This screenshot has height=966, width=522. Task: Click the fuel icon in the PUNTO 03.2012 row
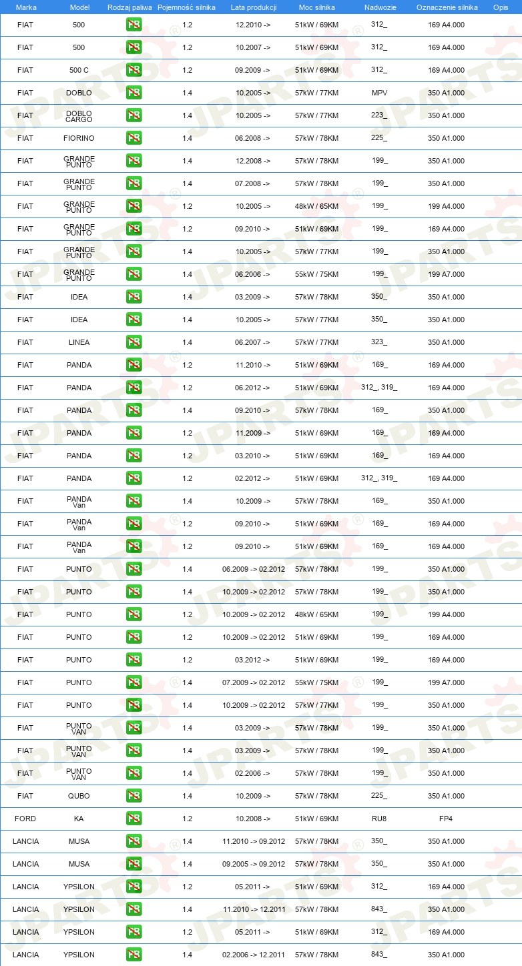coord(134,660)
